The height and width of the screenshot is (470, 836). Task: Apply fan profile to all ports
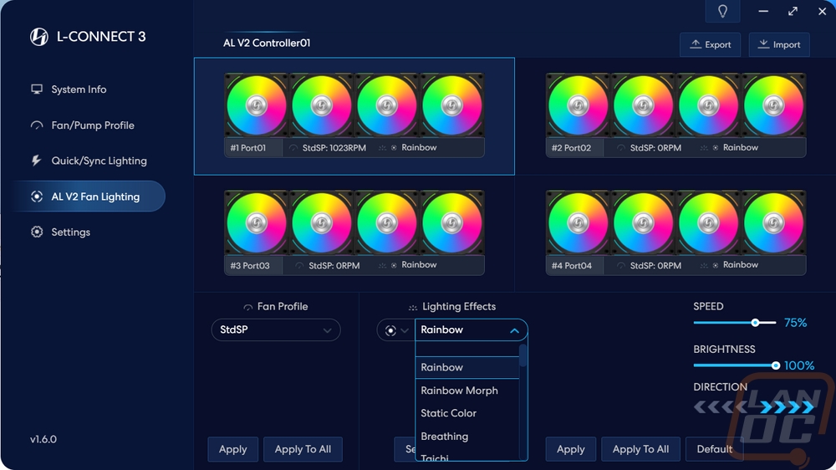click(303, 449)
